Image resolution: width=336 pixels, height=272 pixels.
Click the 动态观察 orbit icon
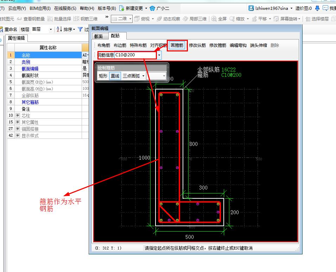tap(159, 19)
